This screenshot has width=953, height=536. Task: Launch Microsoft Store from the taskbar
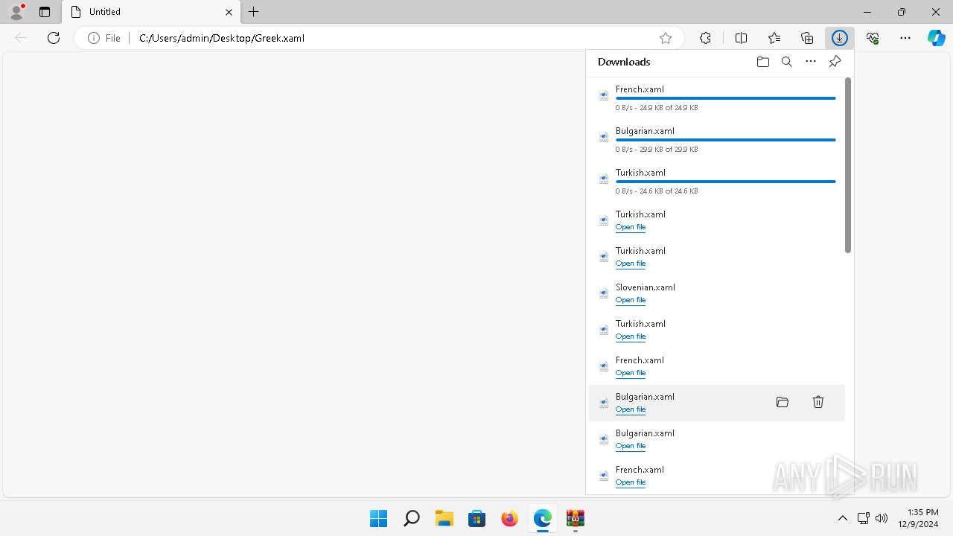point(476,518)
